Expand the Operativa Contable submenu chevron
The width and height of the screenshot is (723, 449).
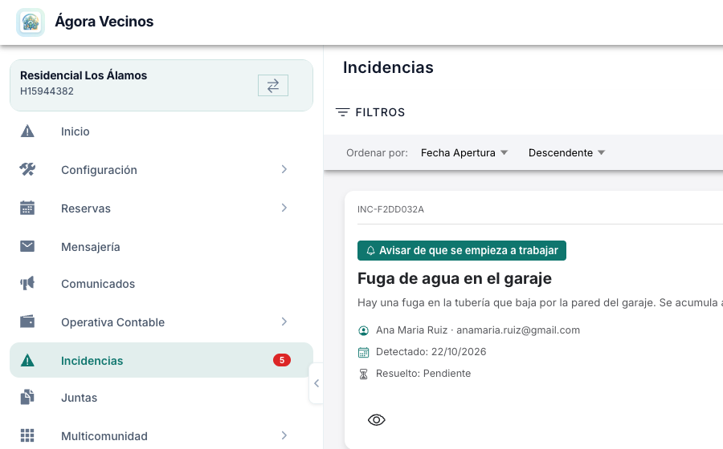pyautogui.click(x=284, y=322)
